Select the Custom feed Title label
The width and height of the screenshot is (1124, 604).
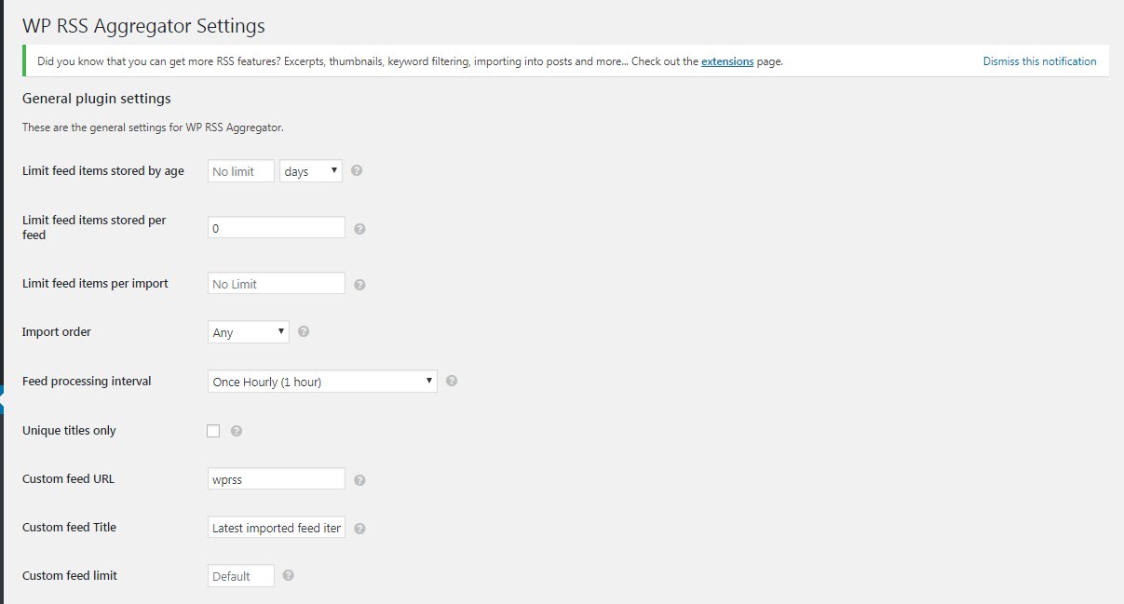point(69,527)
